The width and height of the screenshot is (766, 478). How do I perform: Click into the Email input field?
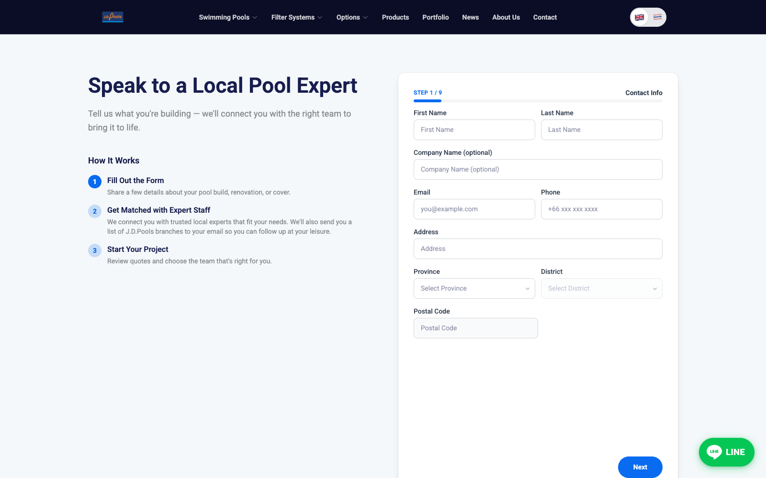[x=474, y=209]
